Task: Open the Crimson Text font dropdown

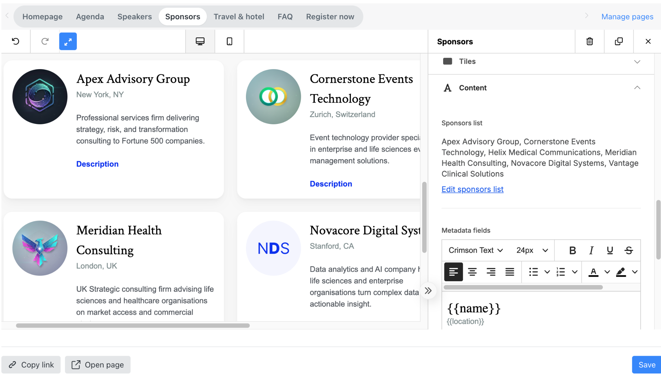Action: pyautogui.click(x=476, y=250)
